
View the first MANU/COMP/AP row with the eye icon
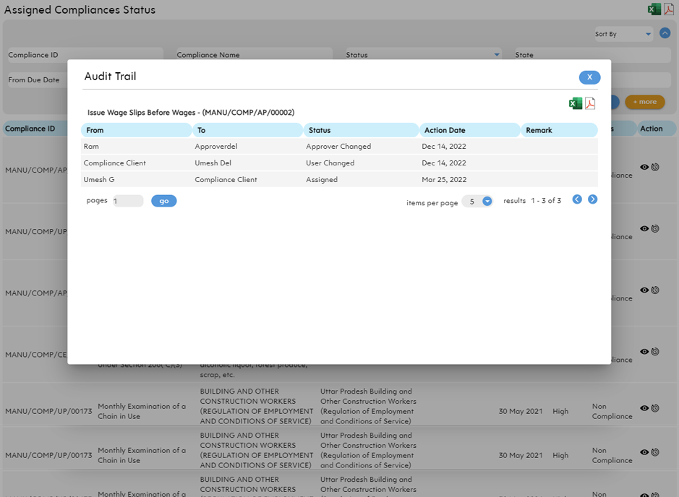[x=644, y=167]
